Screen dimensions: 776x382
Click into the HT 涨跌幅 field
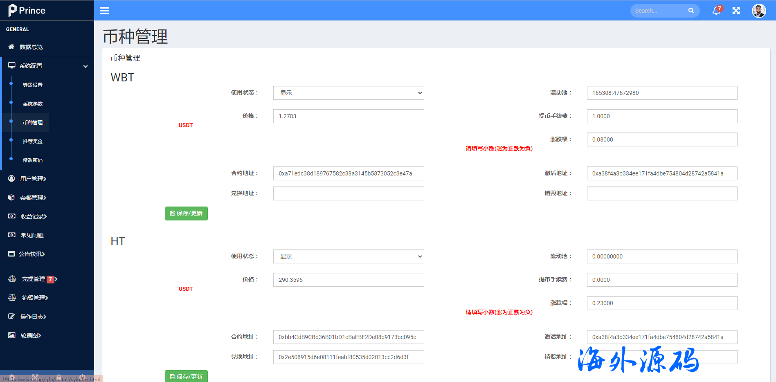coord(661,303)
